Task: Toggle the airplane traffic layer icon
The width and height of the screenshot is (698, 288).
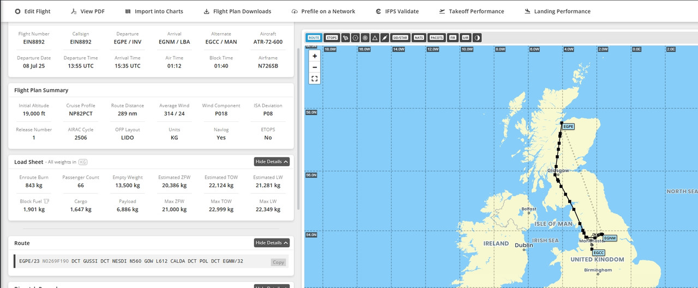Action: [x=346, y=38]
